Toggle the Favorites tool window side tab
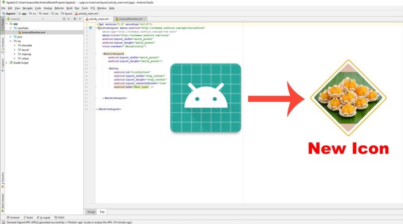Screen dimensions: 403x224 (x=3, y=180)
